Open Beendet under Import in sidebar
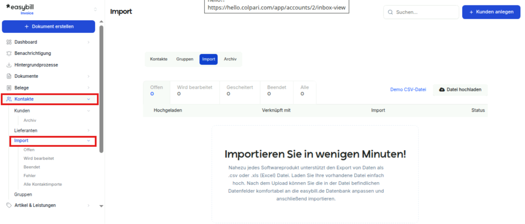 pos(32,167)
